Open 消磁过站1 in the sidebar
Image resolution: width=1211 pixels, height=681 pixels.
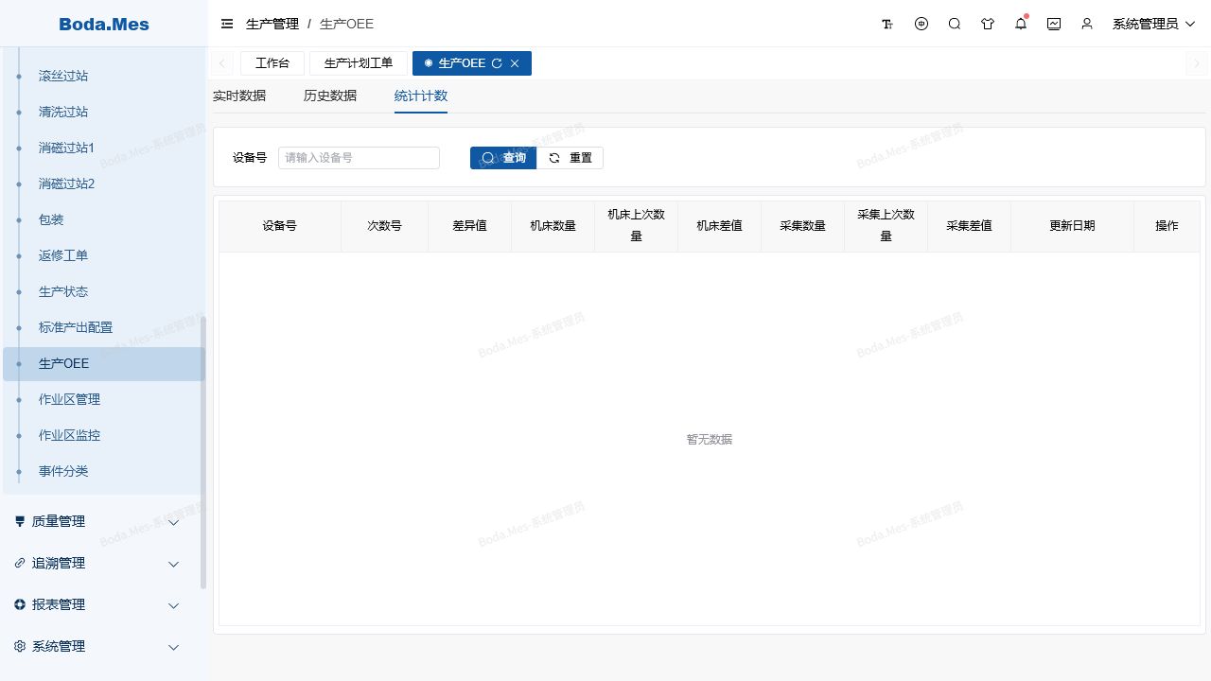click(104, 148)
